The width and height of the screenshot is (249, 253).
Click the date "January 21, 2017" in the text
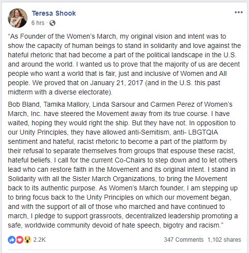(117, 83)
